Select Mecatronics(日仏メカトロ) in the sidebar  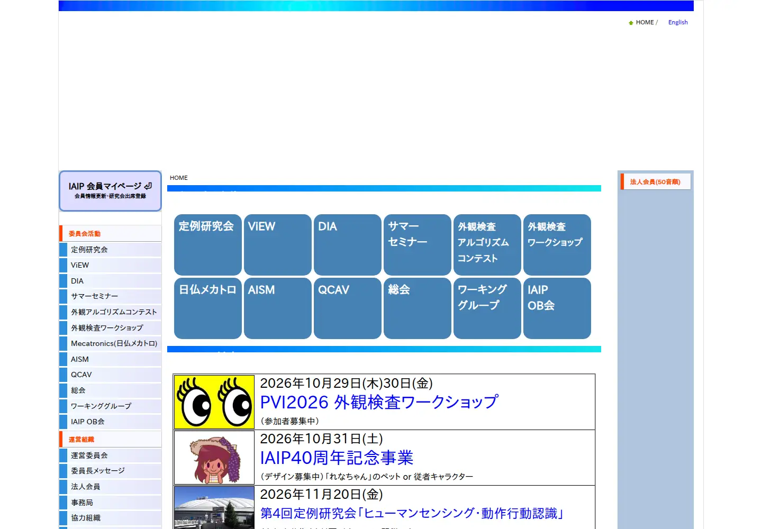[x=111, y=343]
